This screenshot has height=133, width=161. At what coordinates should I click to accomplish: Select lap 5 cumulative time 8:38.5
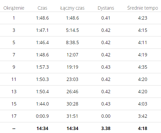(72, 42)
